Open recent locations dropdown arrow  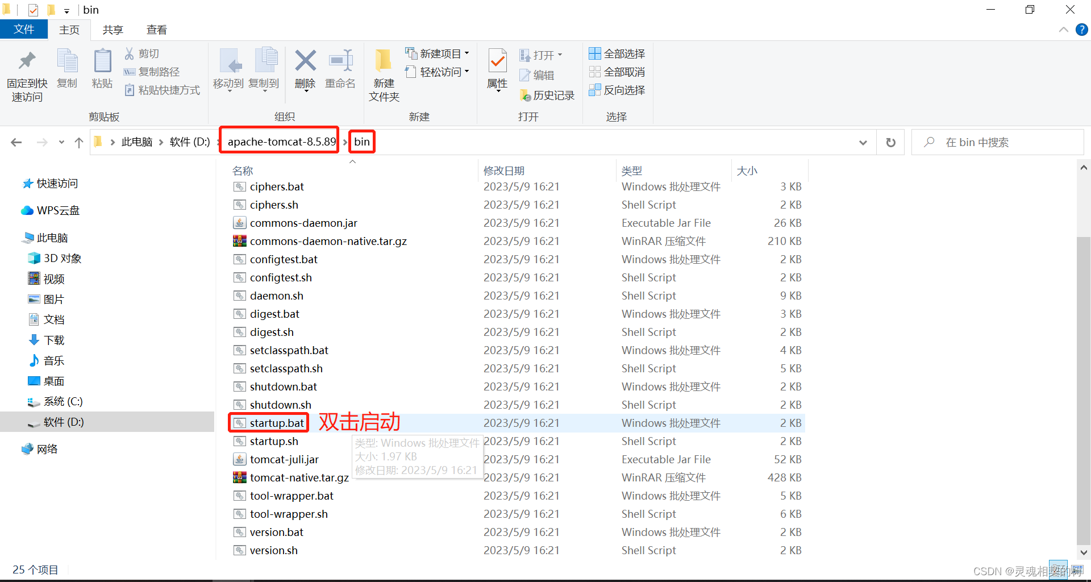61,142
